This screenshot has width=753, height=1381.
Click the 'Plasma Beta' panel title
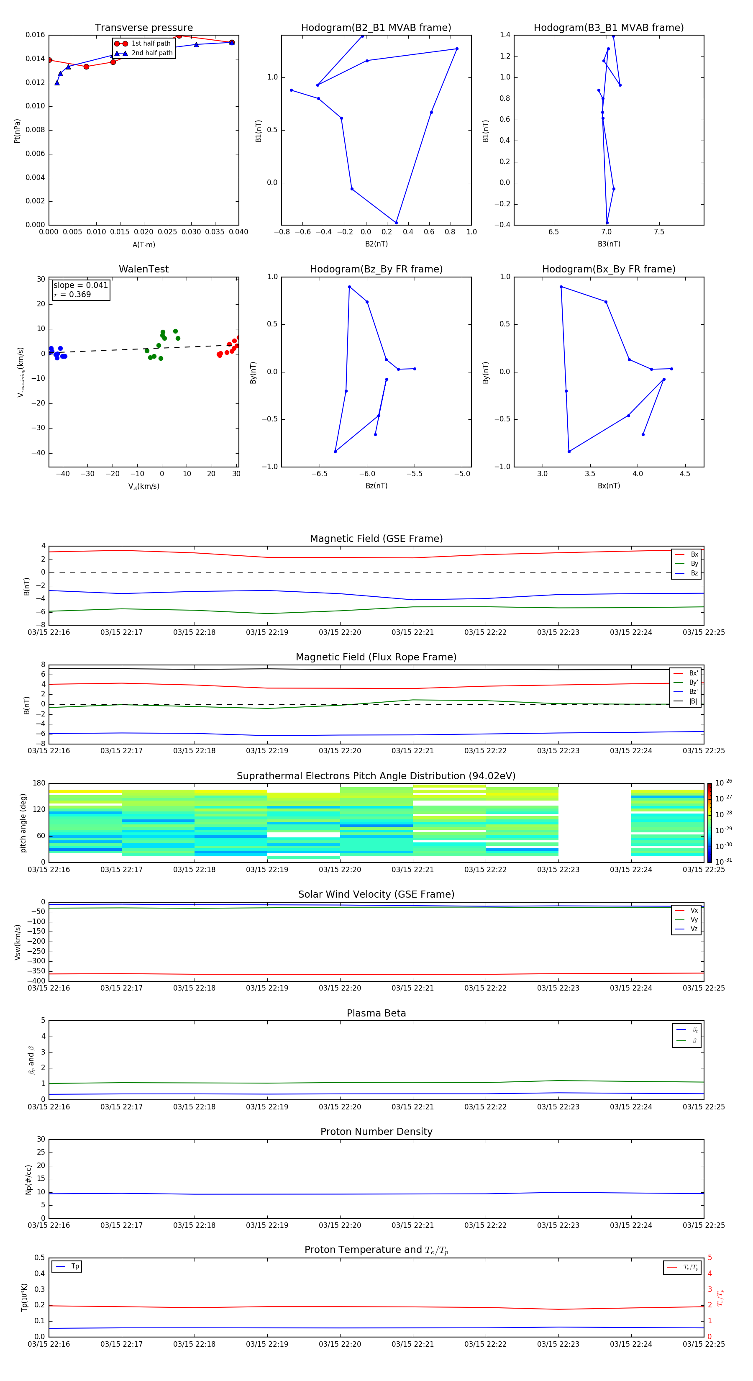point(376,1013)
